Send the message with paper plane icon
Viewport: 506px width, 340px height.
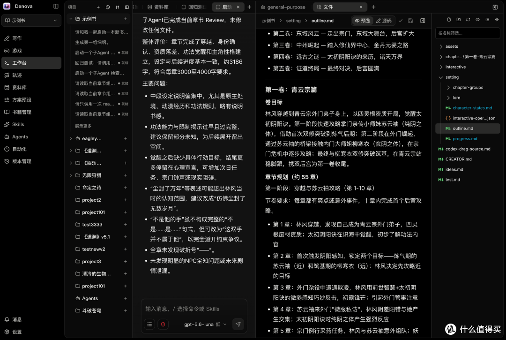point(238,324)
